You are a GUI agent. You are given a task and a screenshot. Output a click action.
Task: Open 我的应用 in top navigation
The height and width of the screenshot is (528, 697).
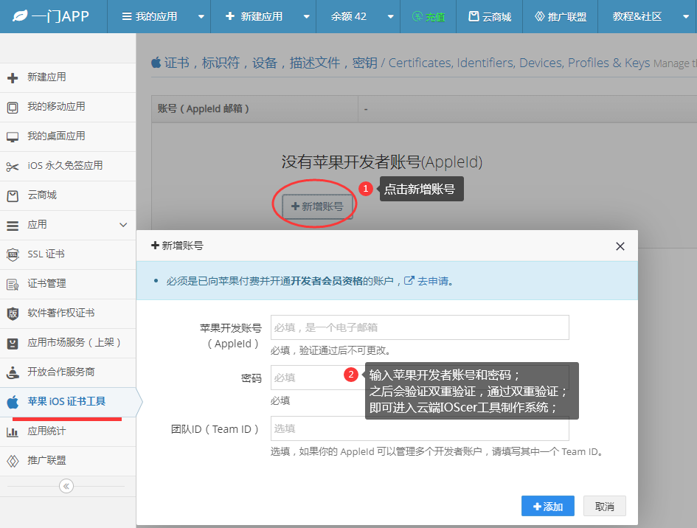150,16
